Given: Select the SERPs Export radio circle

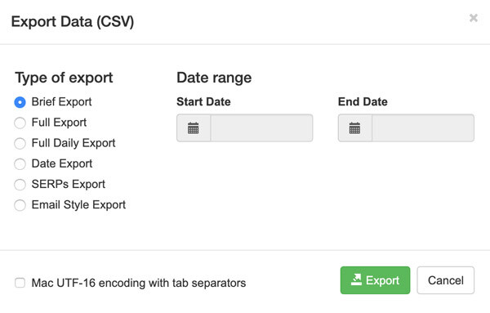Looking at the screenshot, I should tap(20, 185).
